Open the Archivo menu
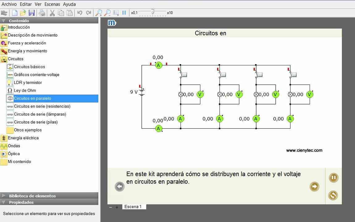 9,4
